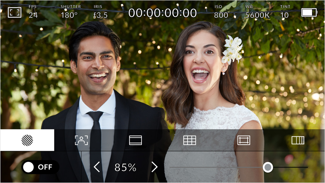Adjust the WB 5600K white balance

pyautogui.click(x=257, y=12)
